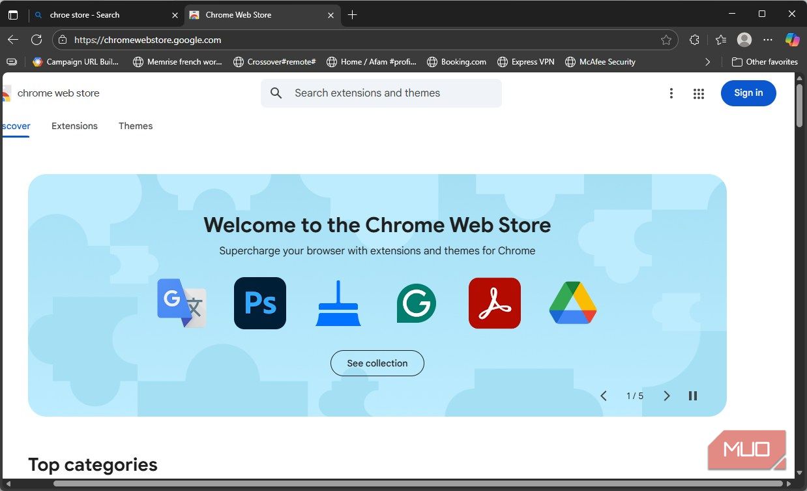Open the Booking.com bookmark
This screenshot has width=807, height=491.
[457, 62]
